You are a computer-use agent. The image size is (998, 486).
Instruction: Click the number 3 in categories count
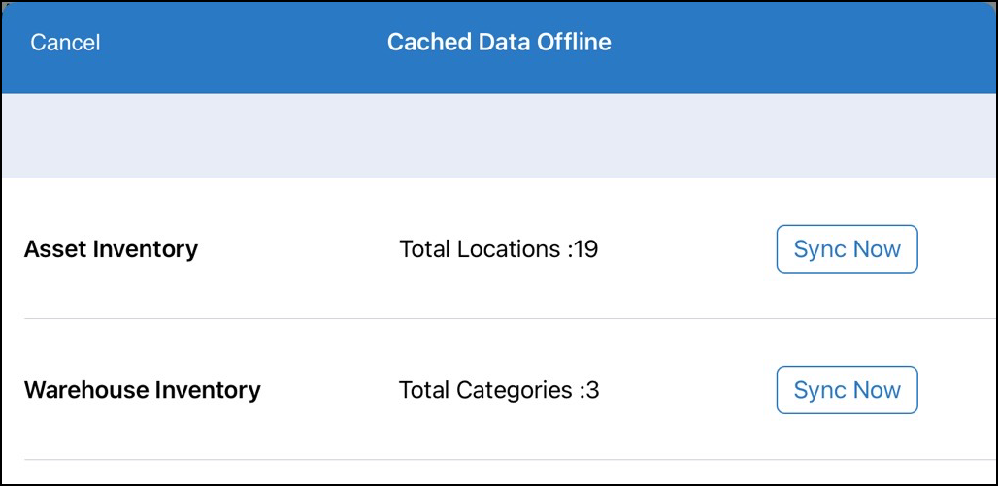tap(592, 390)
